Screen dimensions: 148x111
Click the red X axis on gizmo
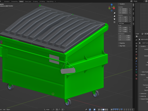click(114, 8)
